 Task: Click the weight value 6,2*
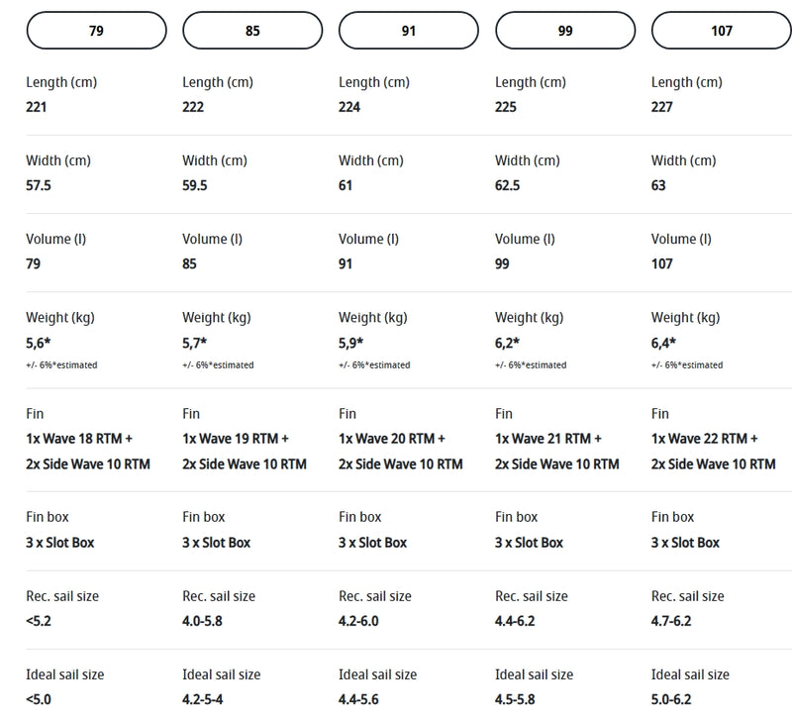tap(507, 343)
